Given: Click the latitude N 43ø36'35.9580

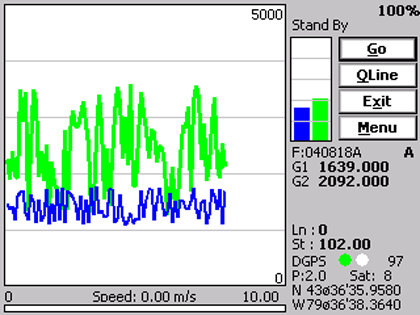Looking at the screenshot, I should click(346, 290).
